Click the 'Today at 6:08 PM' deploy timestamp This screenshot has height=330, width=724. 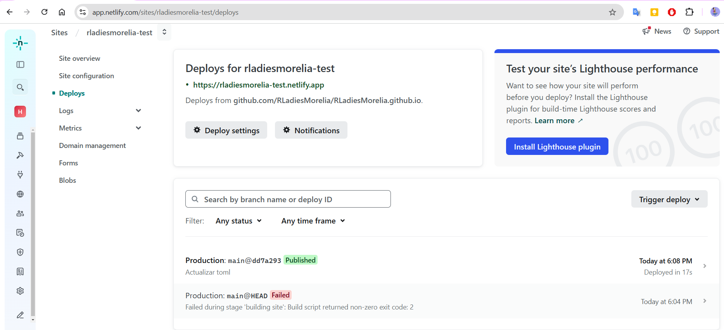coord(665,261)
